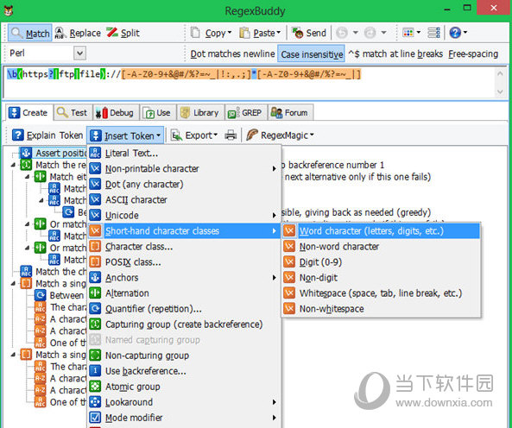Click the Digit (0-9) icon

[x=289, y=262]
